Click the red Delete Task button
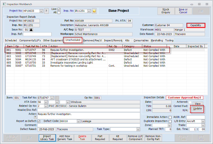Viewport: 213px width, 144px height. point(82,138)
